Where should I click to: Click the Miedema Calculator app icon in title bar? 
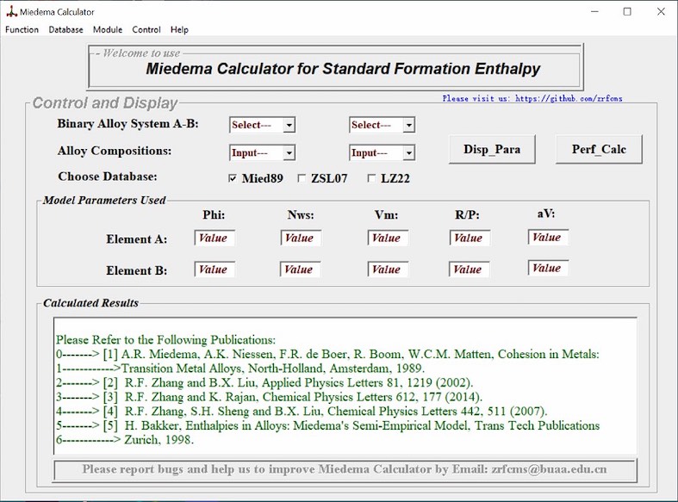click(x=10, y=12)
